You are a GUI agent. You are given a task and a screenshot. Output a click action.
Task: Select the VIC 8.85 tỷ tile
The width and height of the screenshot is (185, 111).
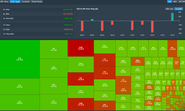pyautogui.click(x=138, y=70)
